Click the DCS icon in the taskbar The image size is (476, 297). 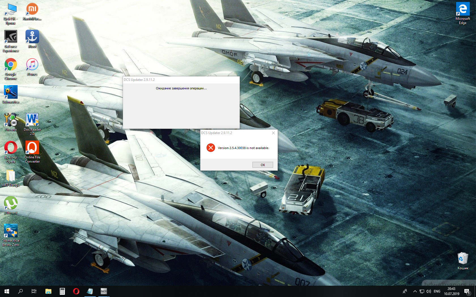(104, 291)
